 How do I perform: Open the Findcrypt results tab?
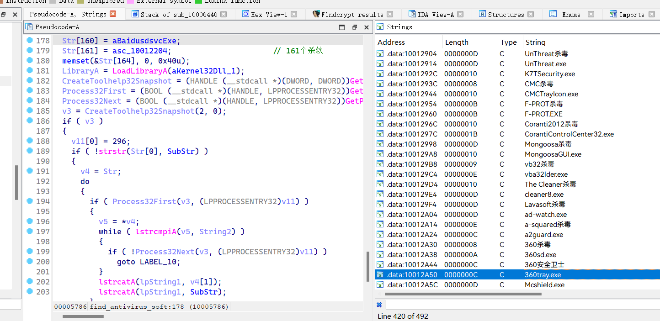click(352, 14)
